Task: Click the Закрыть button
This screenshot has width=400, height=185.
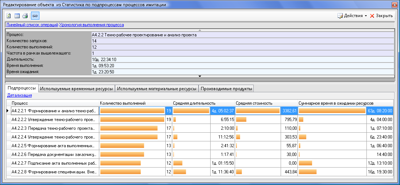Action: (x=381, y=16)
